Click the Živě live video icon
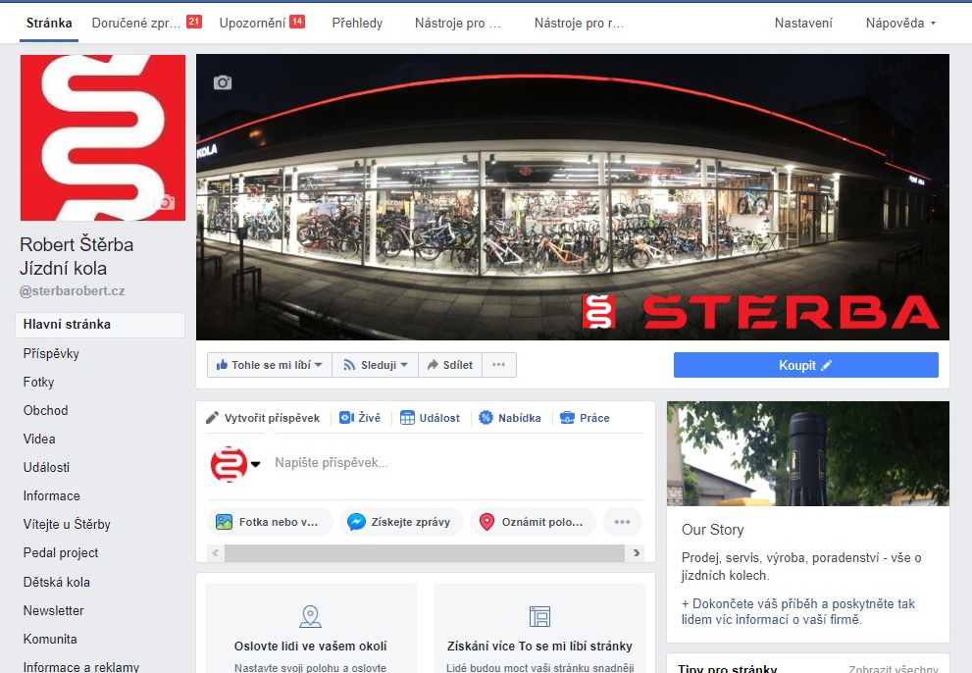Image resolution: width=972 pixels, height=673 pixels. [346, 418]
